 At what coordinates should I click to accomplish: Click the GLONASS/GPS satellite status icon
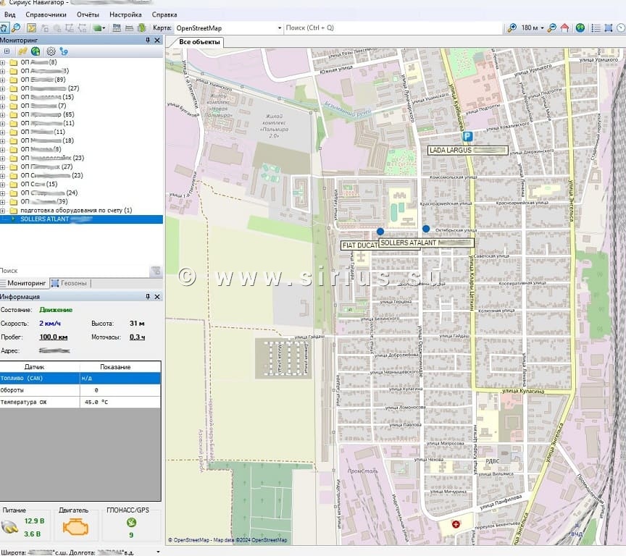click(x=131, y=523)
